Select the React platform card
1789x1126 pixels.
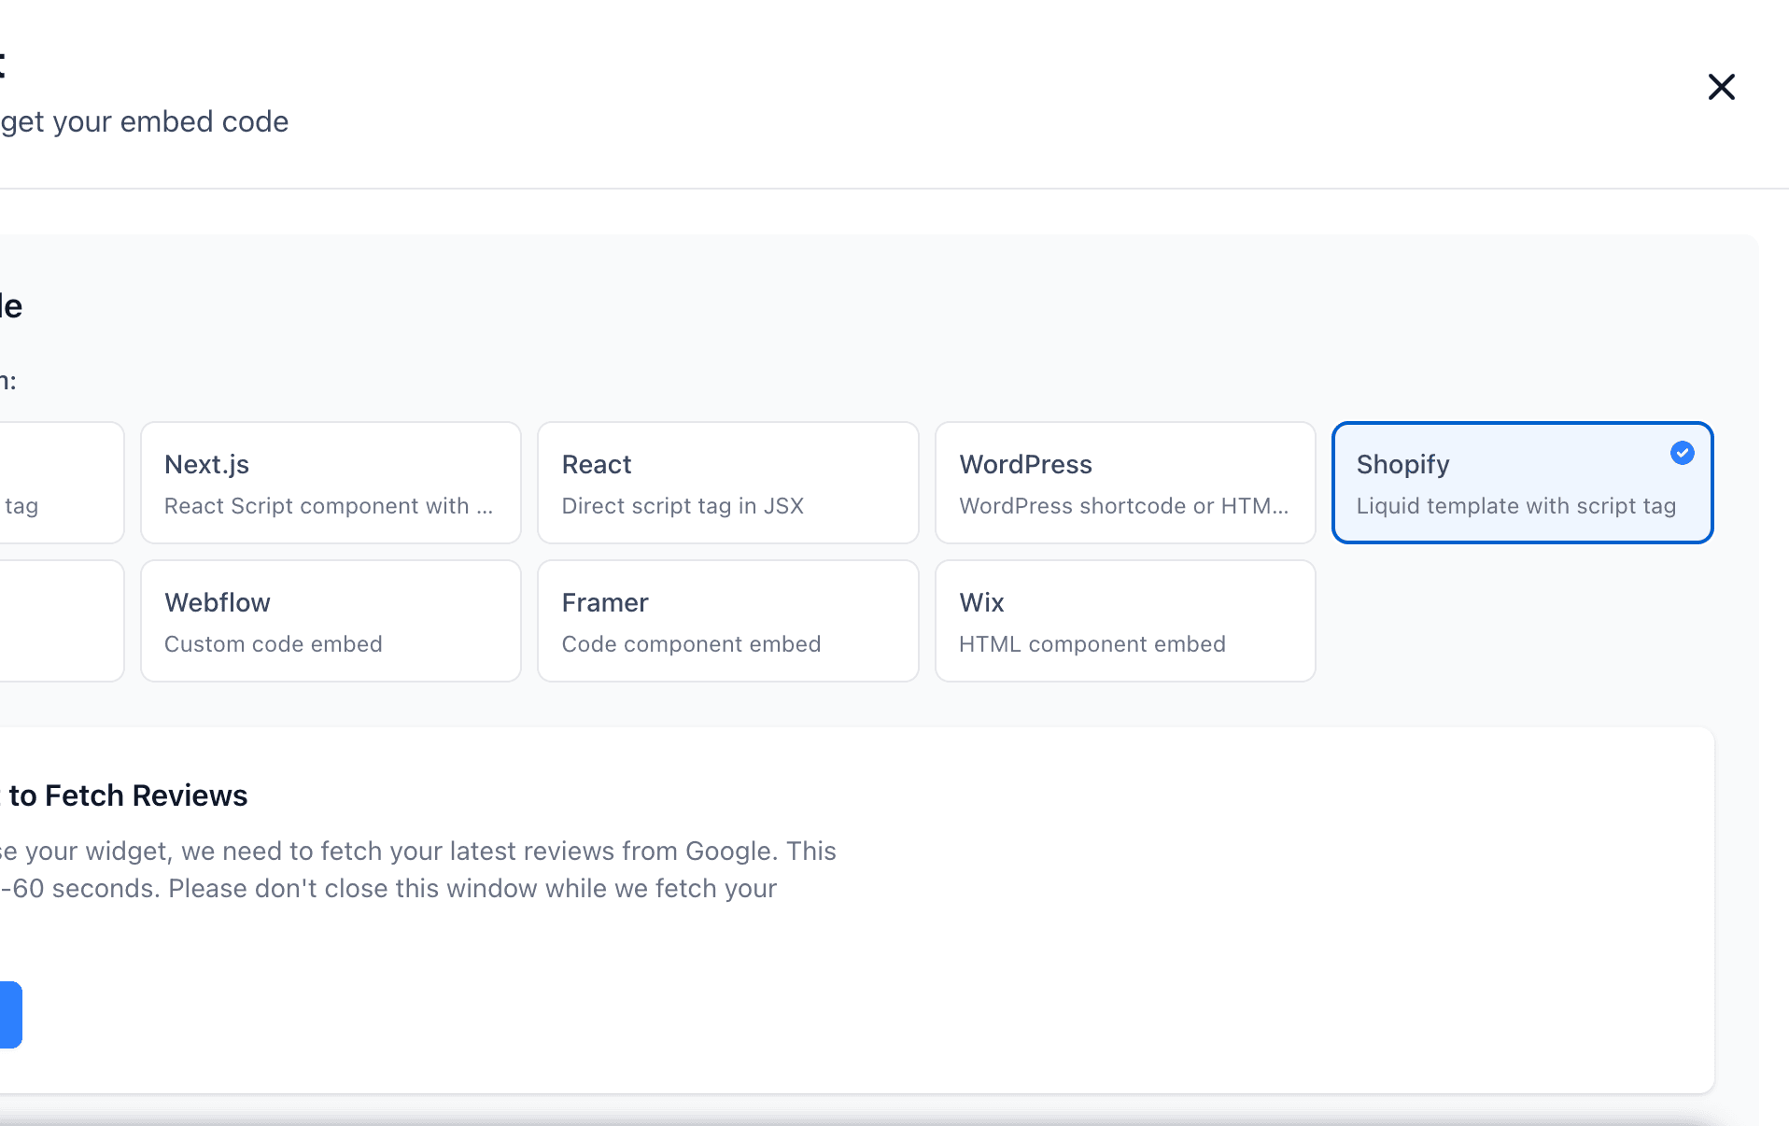(727, 482)
